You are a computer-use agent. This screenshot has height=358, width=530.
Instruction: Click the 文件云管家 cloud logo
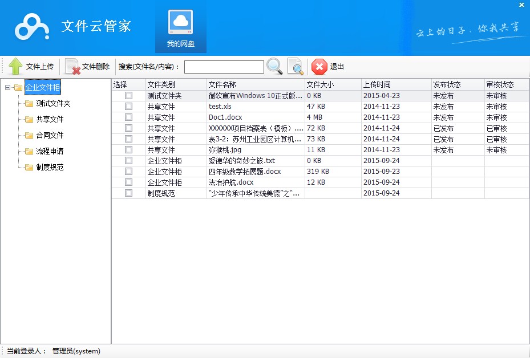[x=33, y=26]
